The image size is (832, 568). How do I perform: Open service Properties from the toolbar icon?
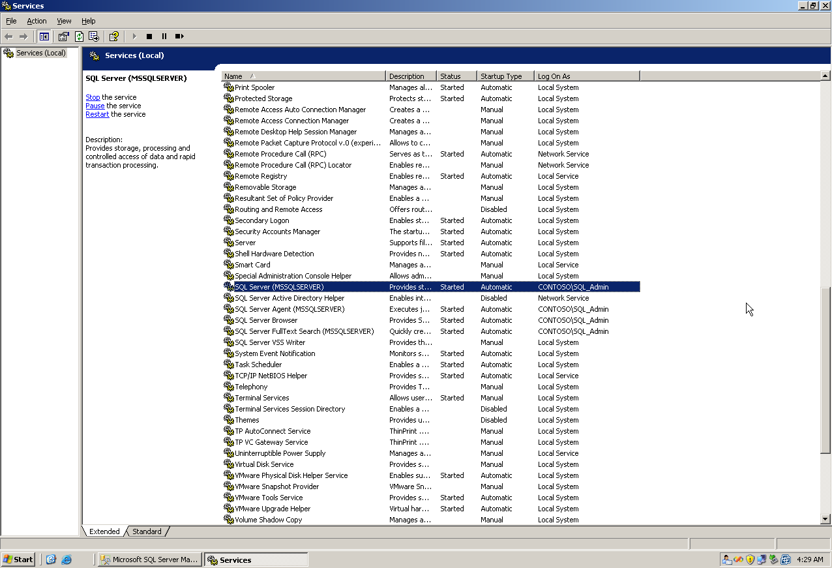(x=63, y=37)
